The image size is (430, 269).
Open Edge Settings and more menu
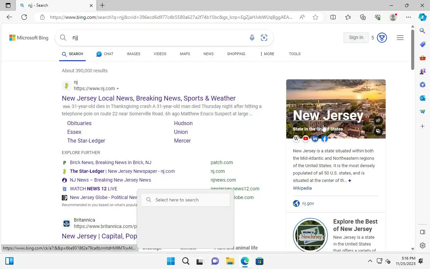(x=408, y=17)
